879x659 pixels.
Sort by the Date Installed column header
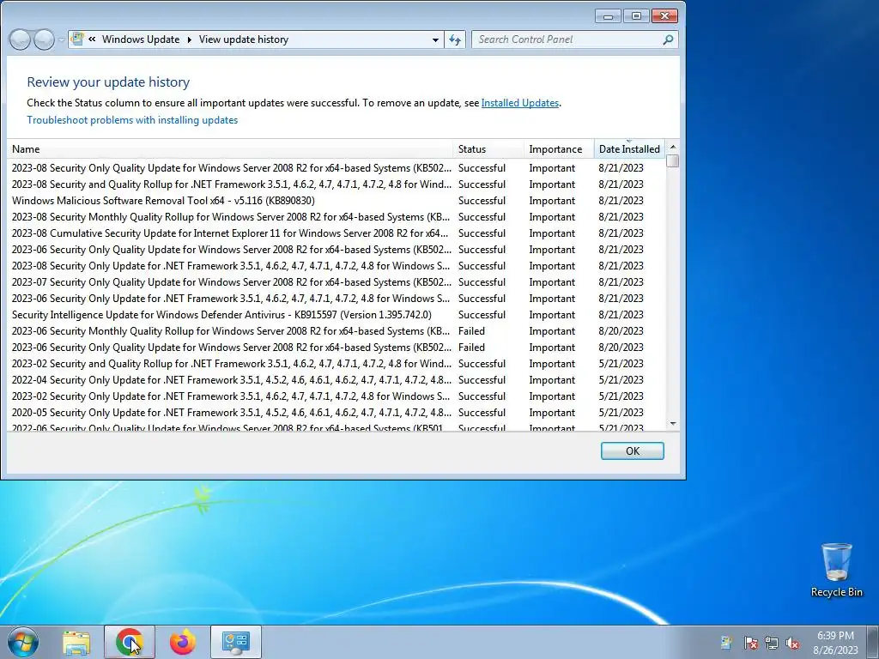pyautogui.click(x=629, y=149)
